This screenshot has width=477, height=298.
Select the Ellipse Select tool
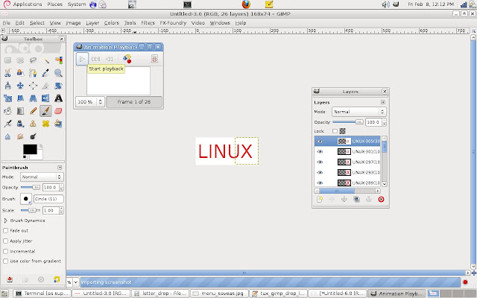(x=20, y=60)
